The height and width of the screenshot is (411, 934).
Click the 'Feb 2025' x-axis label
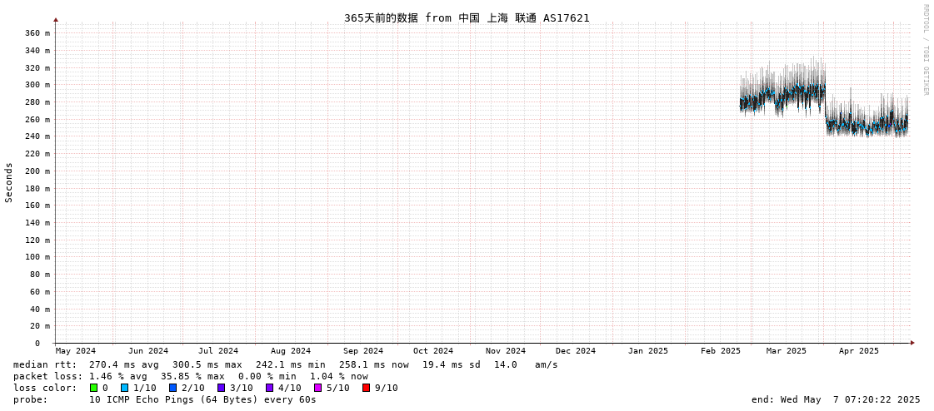(721, 351)
